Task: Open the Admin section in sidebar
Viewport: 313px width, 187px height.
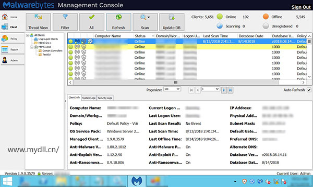Action: pos(12,60)
